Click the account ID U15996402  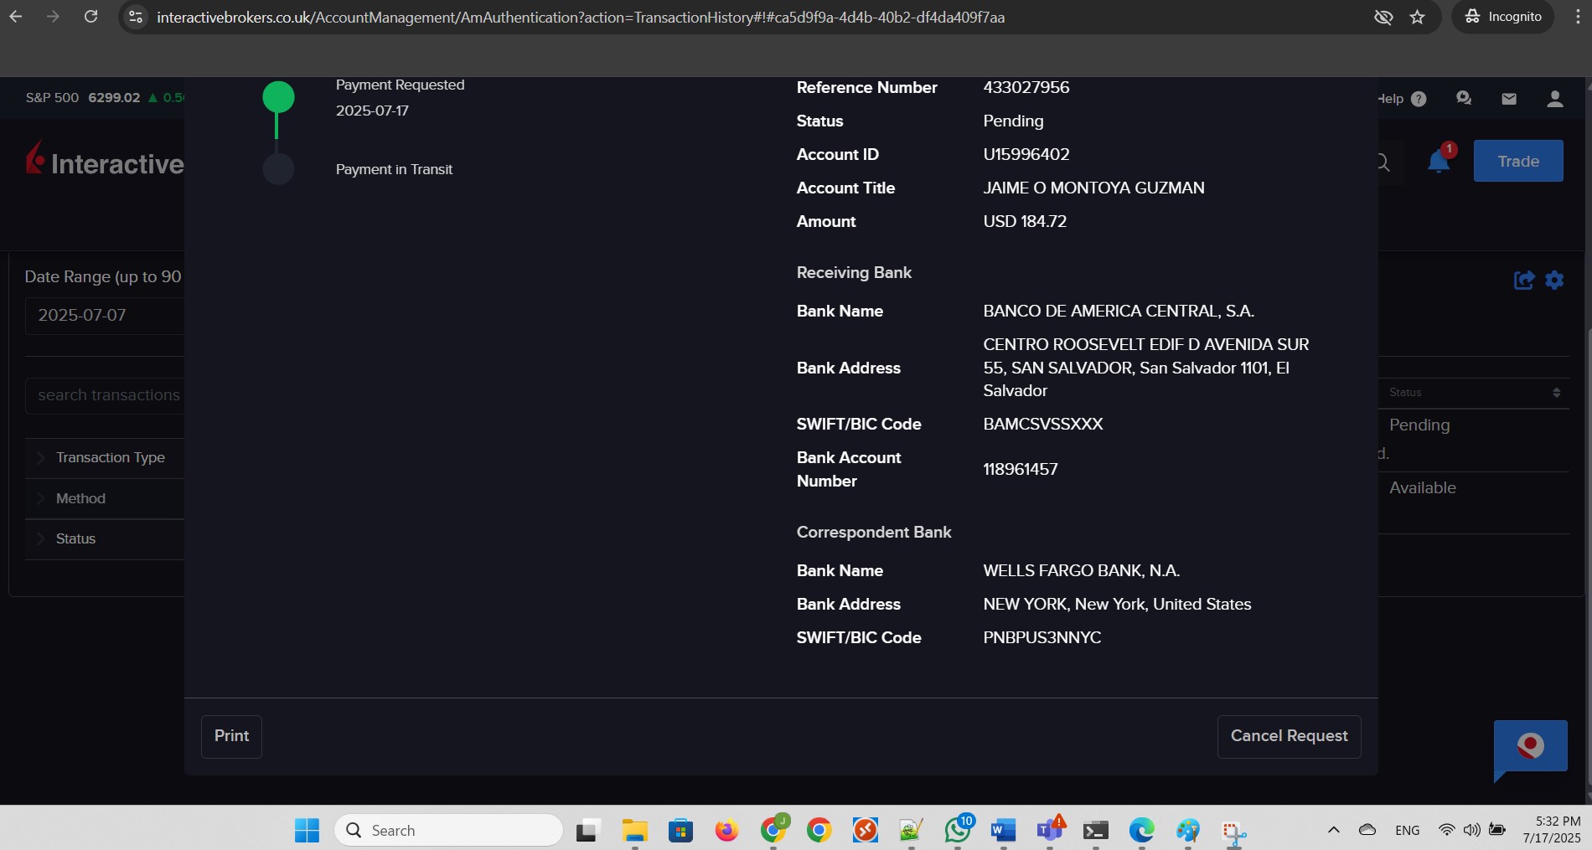pos(1026,154)
